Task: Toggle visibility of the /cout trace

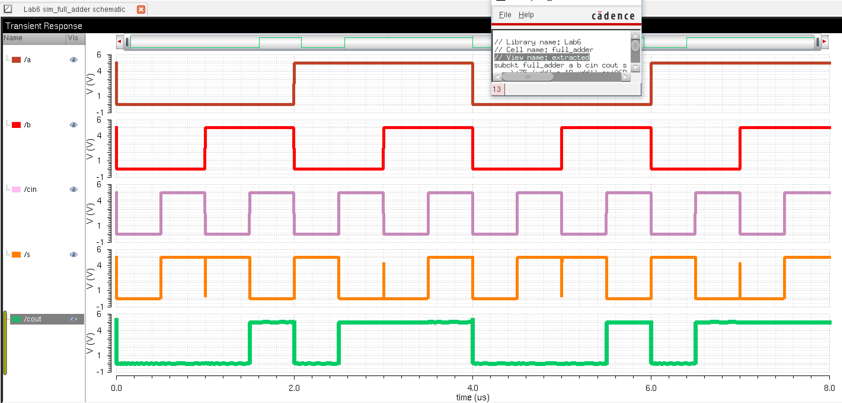Action: click(74, 319)
